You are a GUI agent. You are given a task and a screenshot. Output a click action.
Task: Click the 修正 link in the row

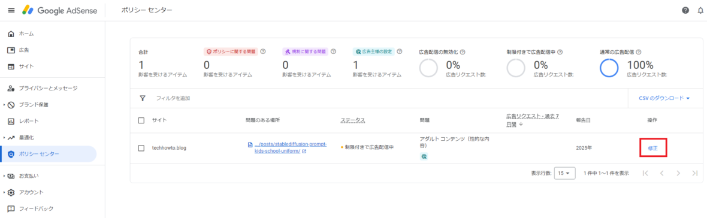click(652, 148)
